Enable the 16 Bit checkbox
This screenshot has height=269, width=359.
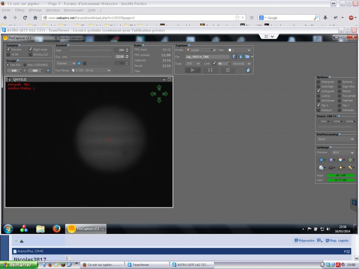pos(9,54)
